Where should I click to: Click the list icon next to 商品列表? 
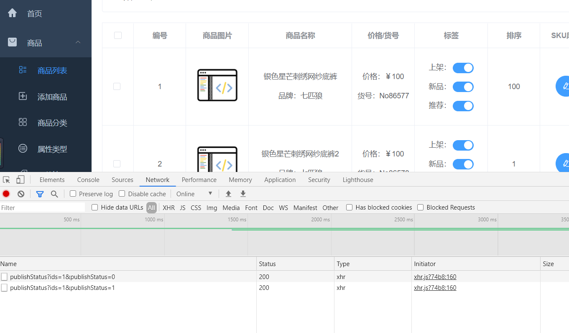tap(23, 70)
